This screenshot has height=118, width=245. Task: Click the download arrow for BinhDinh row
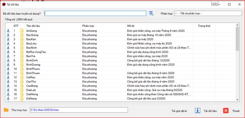[8, 60]
